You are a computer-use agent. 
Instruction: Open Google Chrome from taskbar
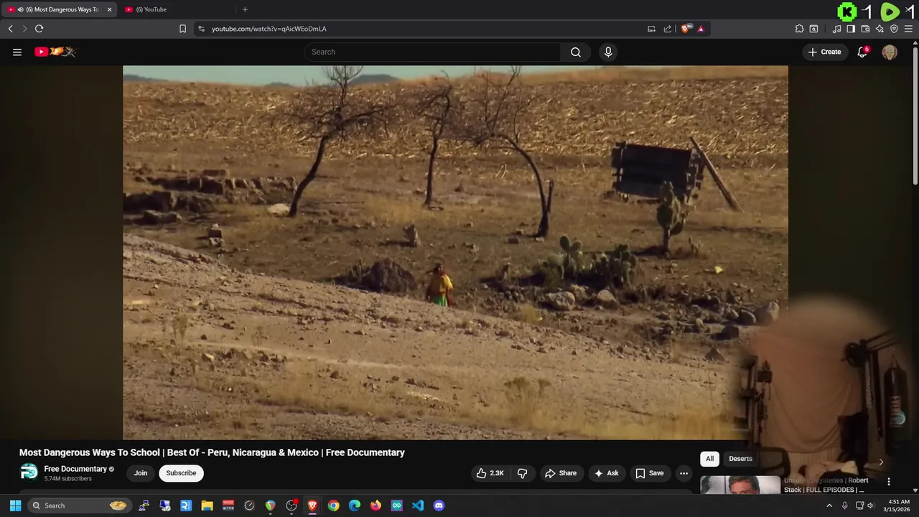coord(334,506)
